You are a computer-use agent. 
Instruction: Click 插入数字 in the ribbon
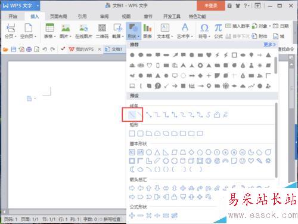237,26
